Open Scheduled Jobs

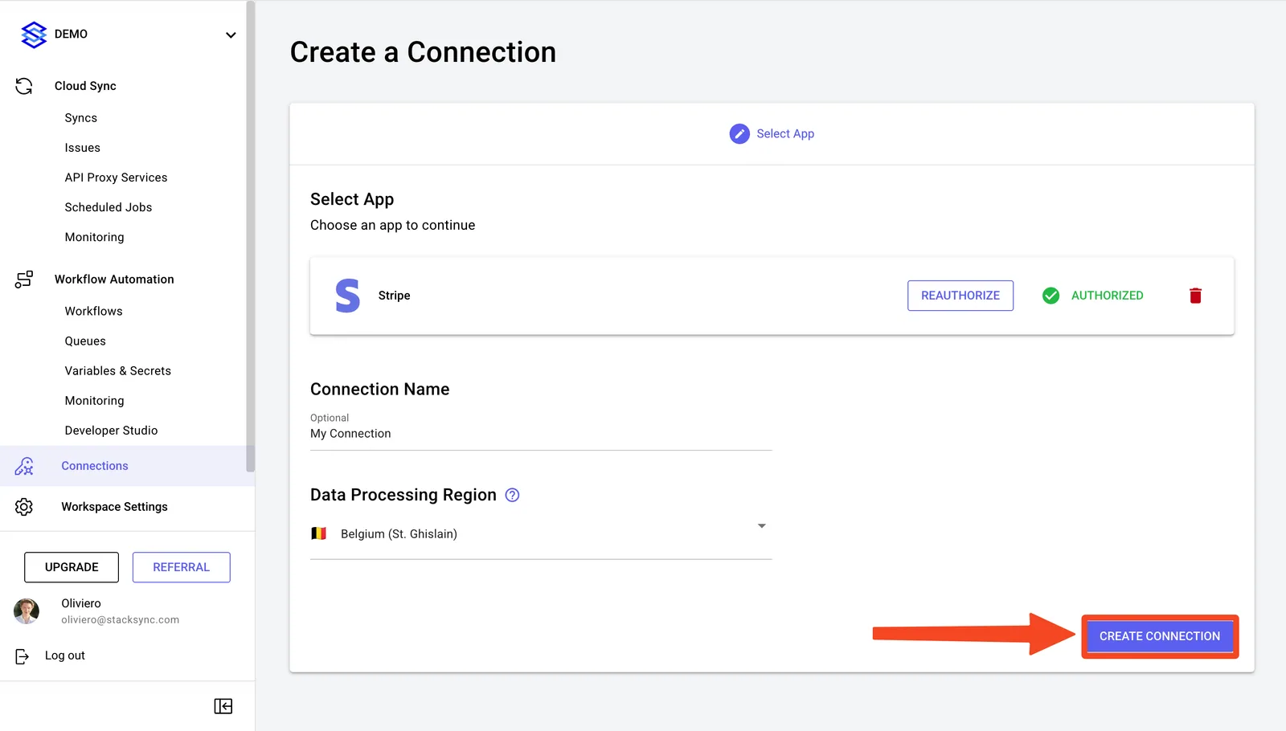click(109, 207)
